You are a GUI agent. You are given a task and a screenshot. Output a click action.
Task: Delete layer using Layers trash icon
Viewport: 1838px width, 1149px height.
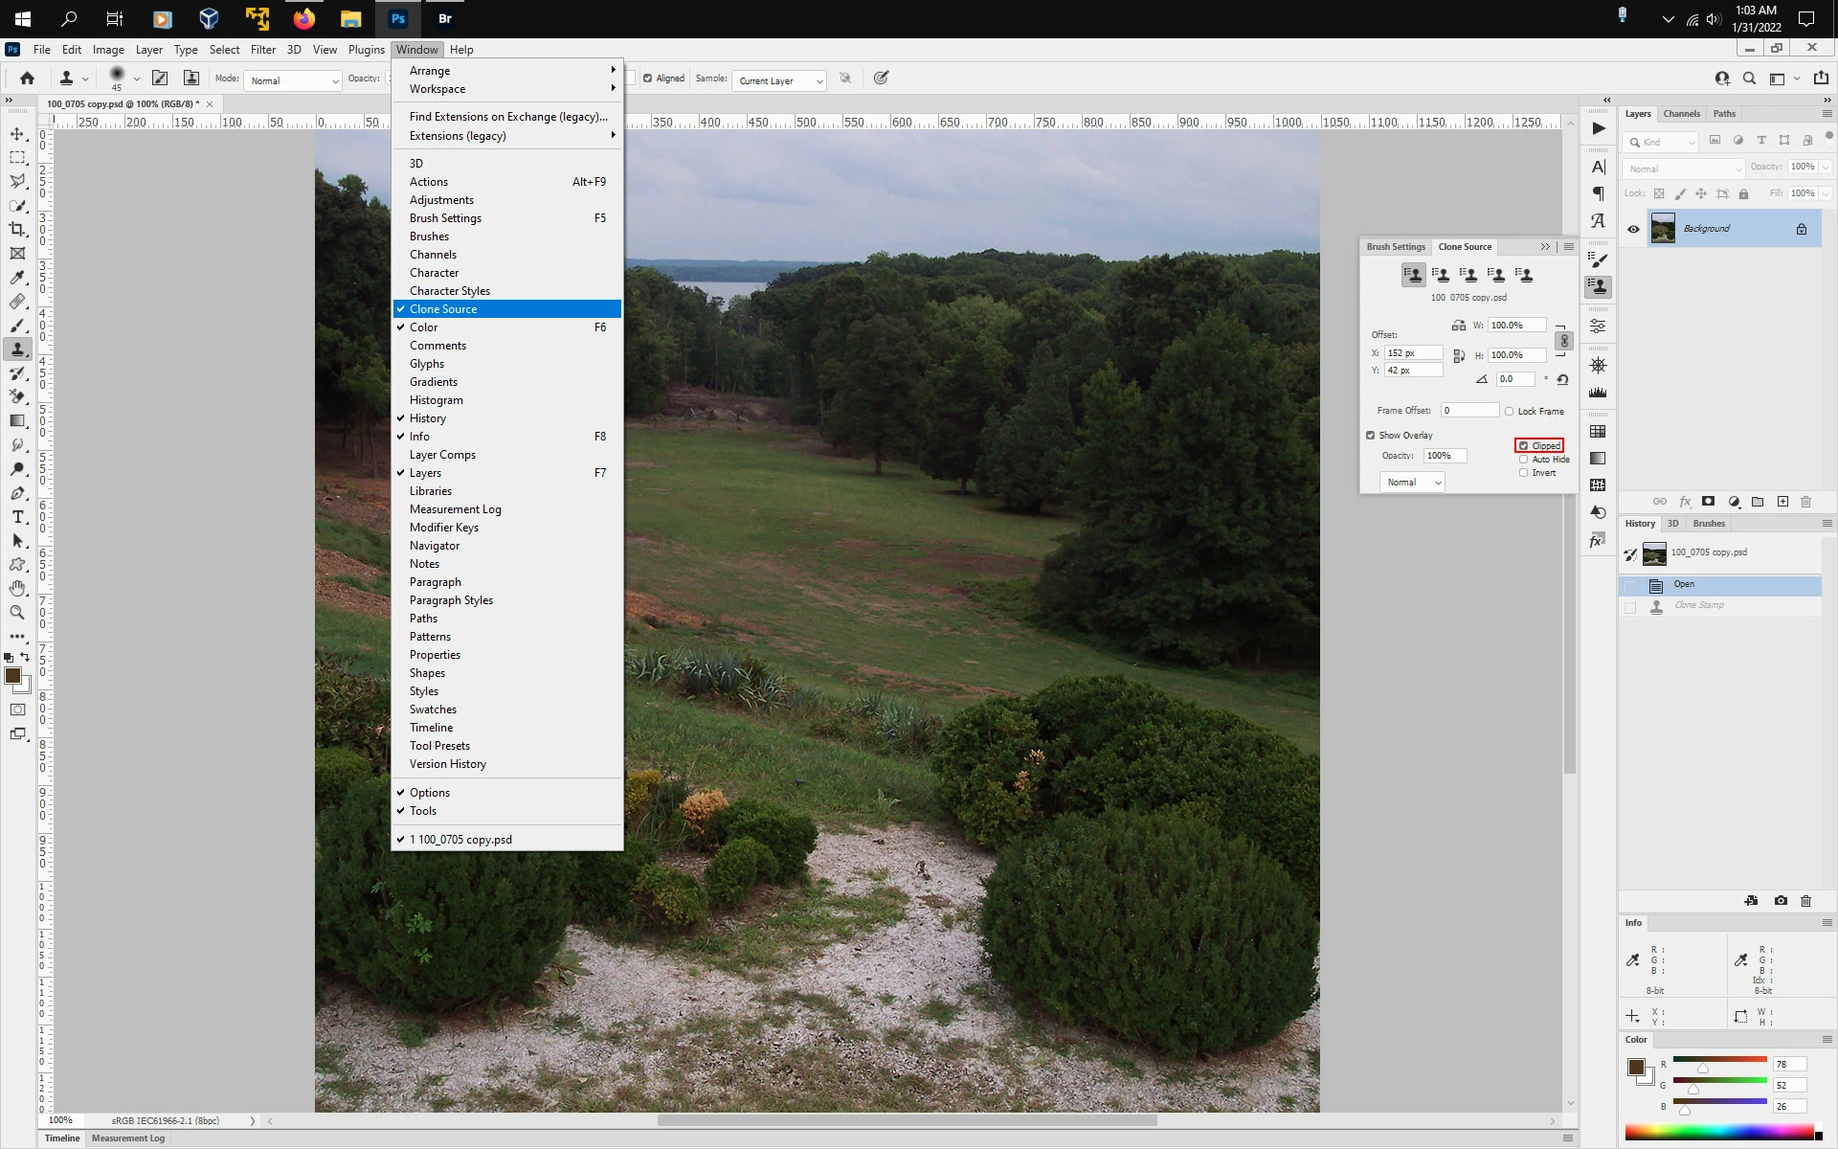coord(1805,502)
